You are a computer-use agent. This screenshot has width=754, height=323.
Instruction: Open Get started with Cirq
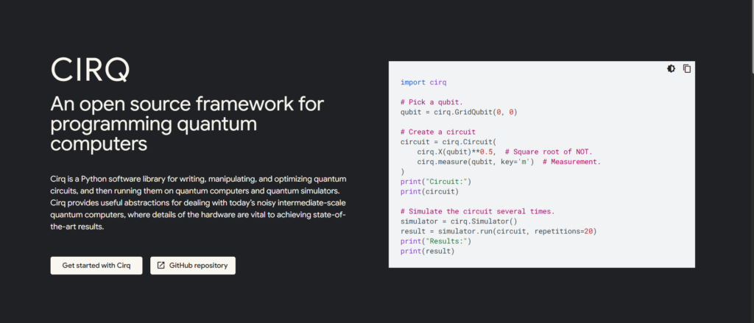(96, 266)
